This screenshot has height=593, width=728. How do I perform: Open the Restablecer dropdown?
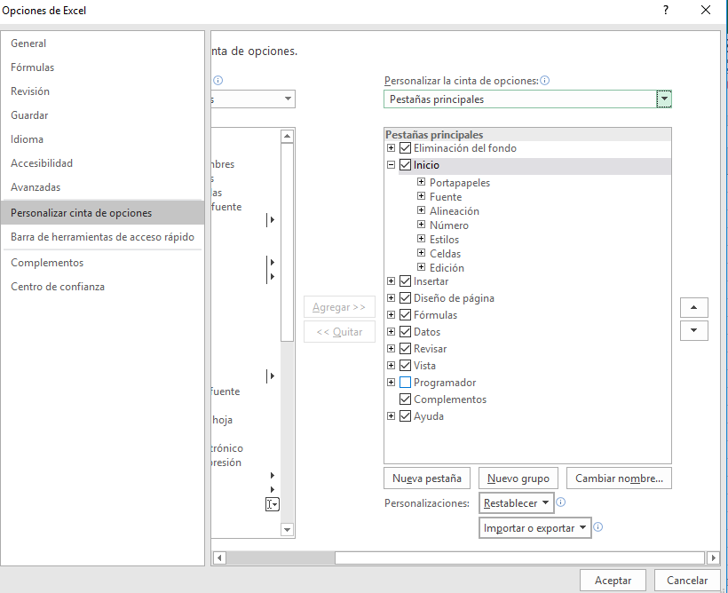517,503
